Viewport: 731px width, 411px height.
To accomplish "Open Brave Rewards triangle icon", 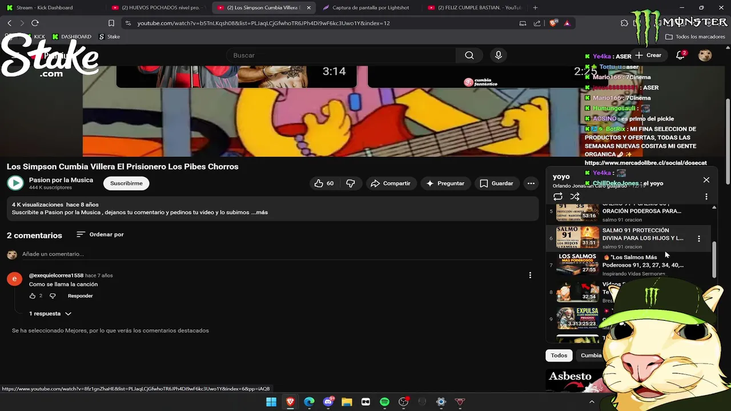I will coord(567,23).
